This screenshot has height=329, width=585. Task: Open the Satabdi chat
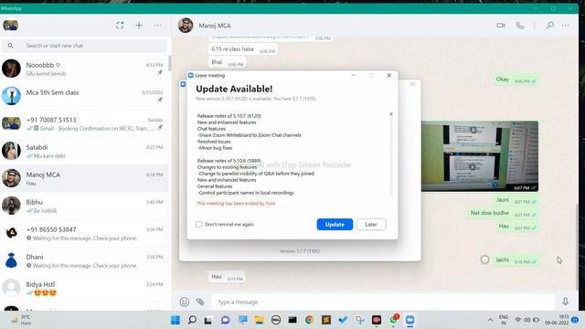tap(84, 151)
